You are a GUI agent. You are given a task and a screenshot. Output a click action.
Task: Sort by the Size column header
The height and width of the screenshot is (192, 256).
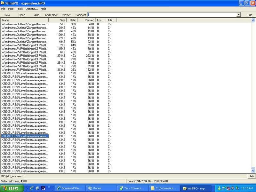[x=58, y=20]
